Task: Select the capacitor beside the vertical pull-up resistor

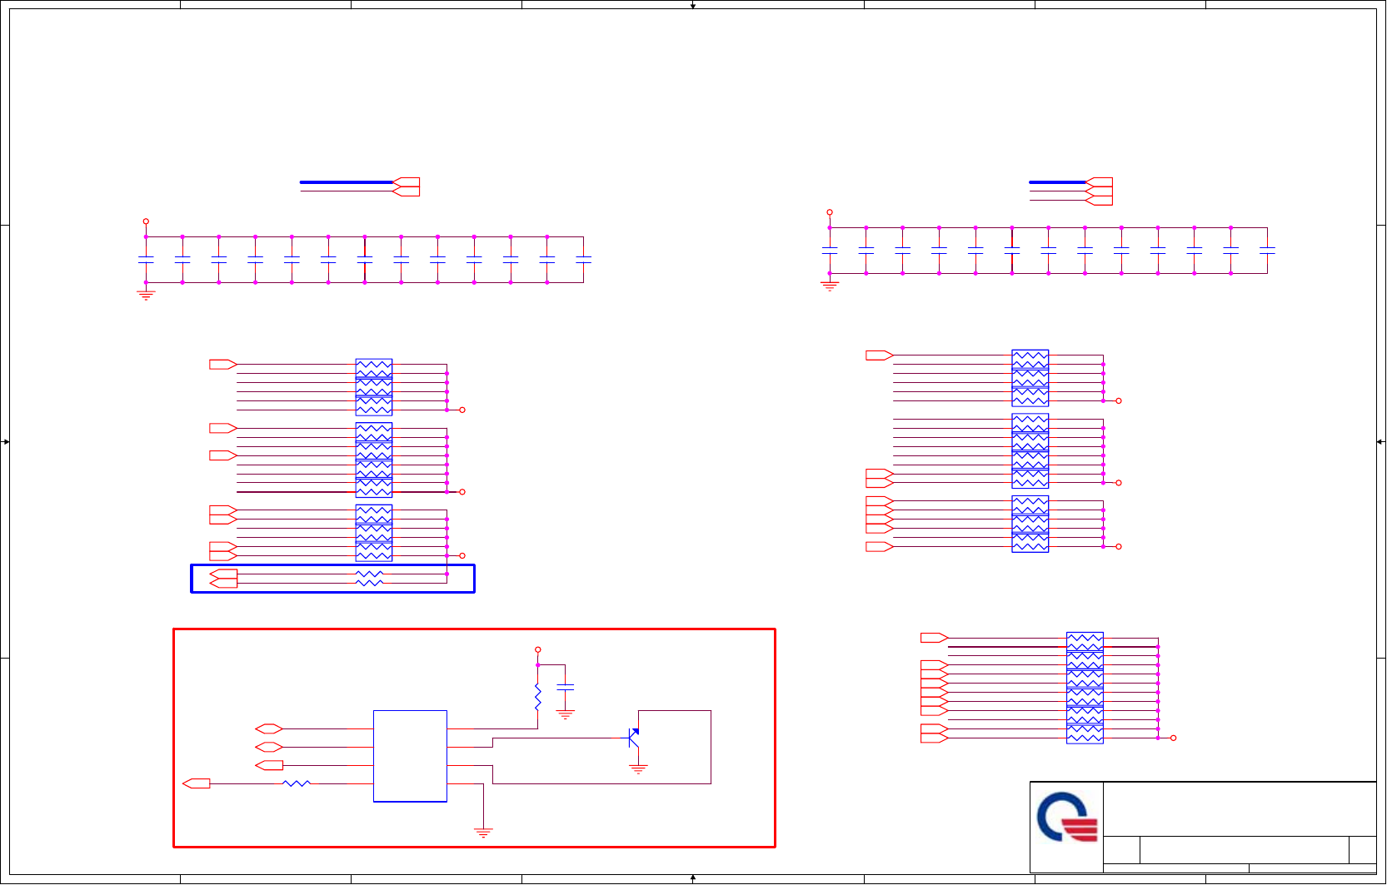Action: (x=565, y=687)
